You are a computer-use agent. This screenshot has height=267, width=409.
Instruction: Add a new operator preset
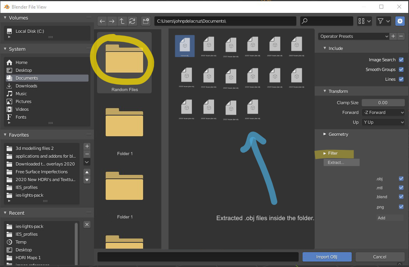click(x=393, y=36)
